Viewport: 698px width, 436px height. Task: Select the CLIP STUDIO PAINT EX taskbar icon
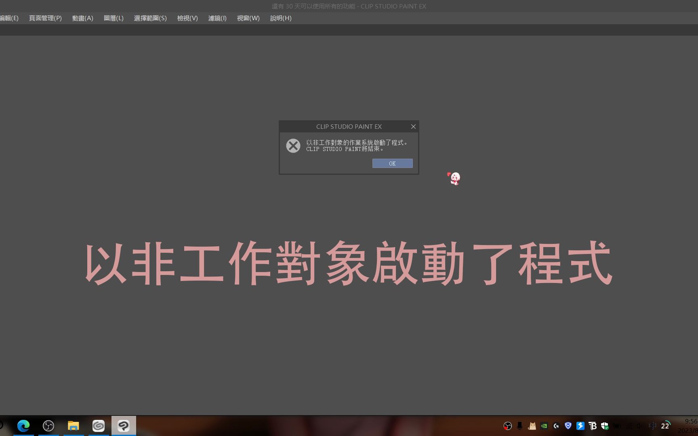tap(124, 426)
